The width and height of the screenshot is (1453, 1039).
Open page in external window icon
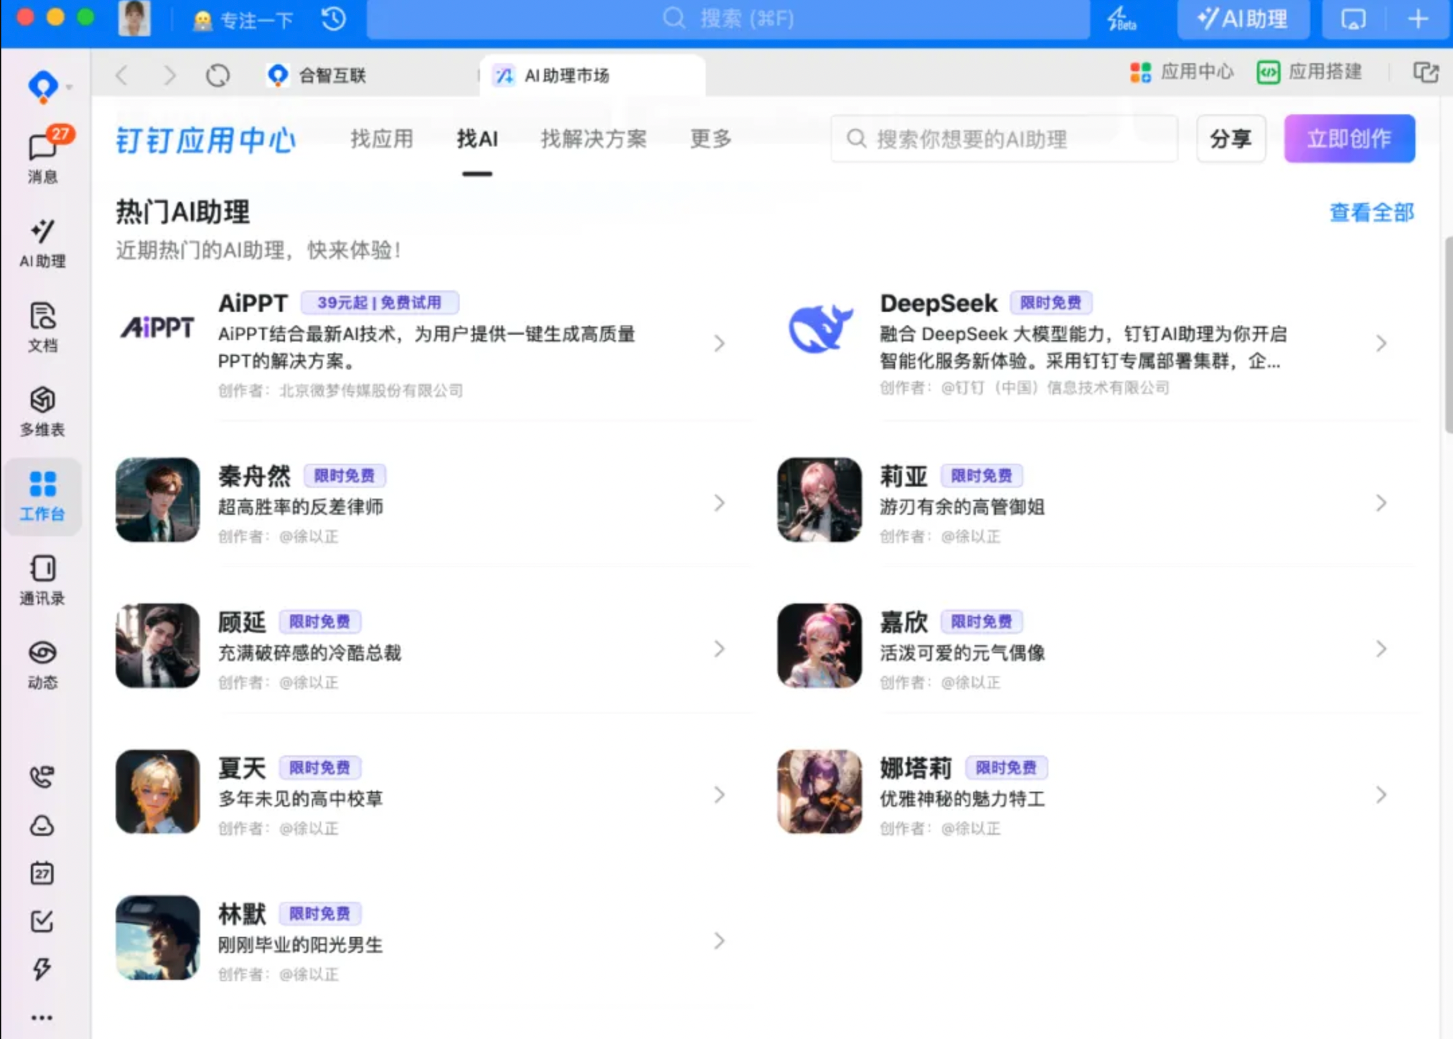1425,72
